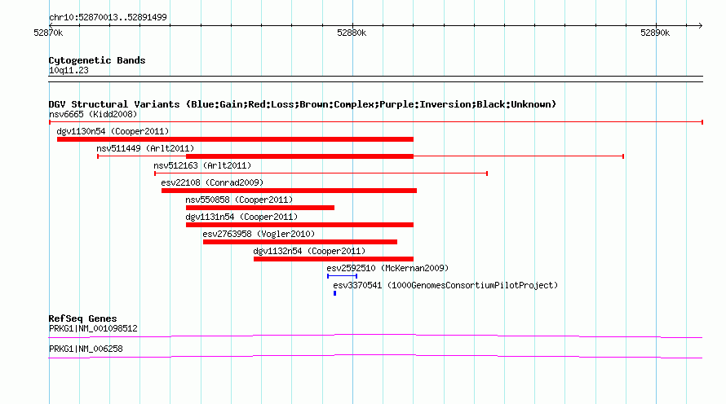Select the 10q11.23 band label
726x404 pixels.
[x=69, y=70]
